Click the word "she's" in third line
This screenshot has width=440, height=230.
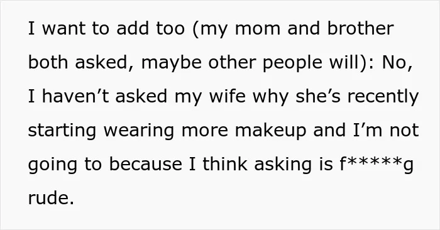(317, 96)
